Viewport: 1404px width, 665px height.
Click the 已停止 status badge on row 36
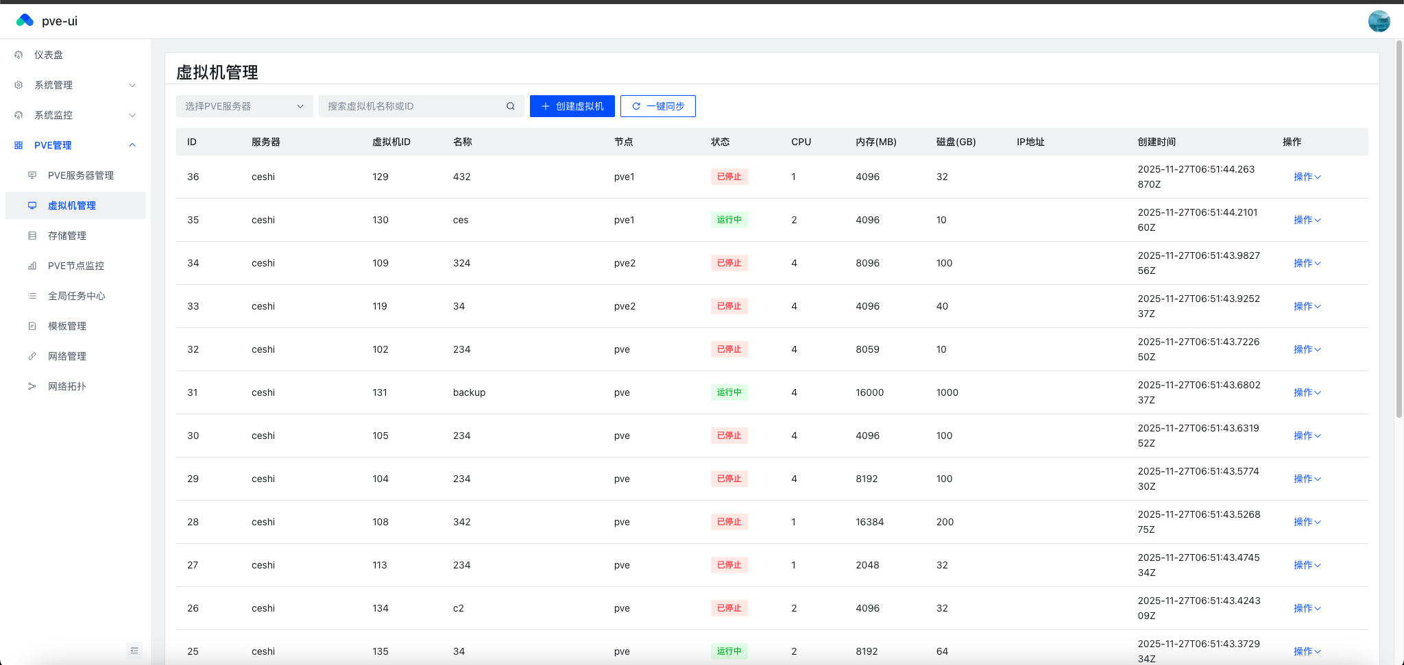[729, 176]
